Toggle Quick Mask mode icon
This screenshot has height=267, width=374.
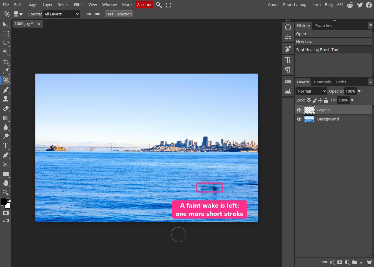pos(6,213)
